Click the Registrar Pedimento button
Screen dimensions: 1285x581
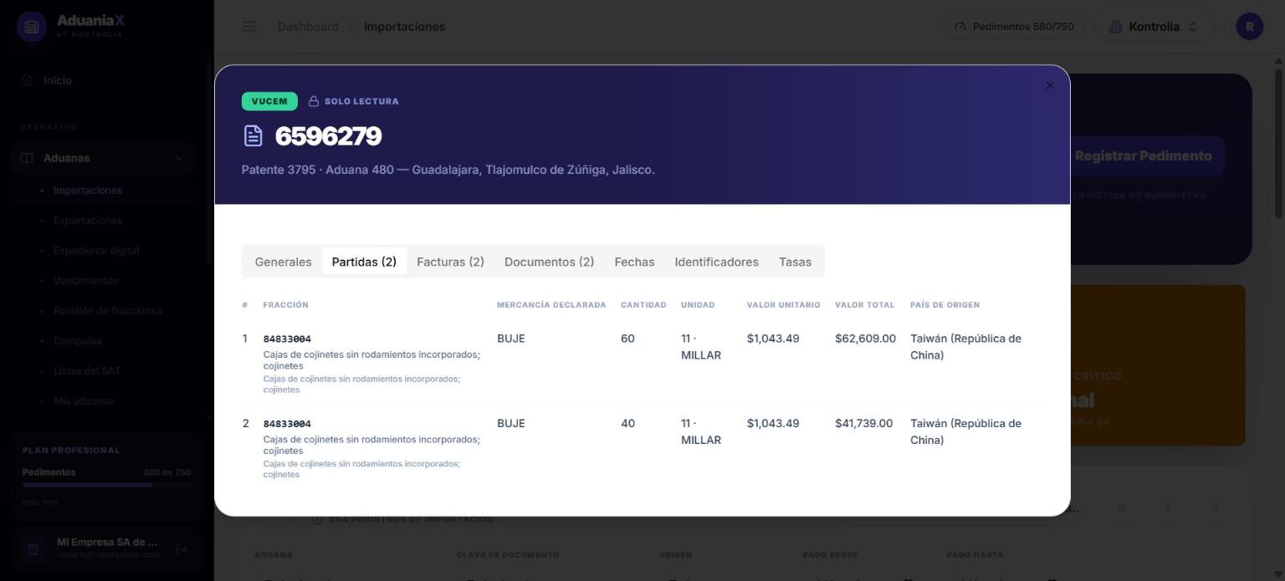pyautogui.click(x=1143, y=156)
